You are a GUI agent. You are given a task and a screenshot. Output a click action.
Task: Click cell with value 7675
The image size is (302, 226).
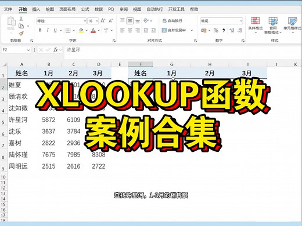pos(49,155)
